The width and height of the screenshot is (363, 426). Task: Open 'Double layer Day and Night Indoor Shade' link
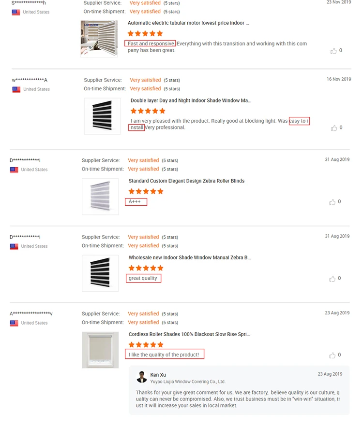(191, 100)
